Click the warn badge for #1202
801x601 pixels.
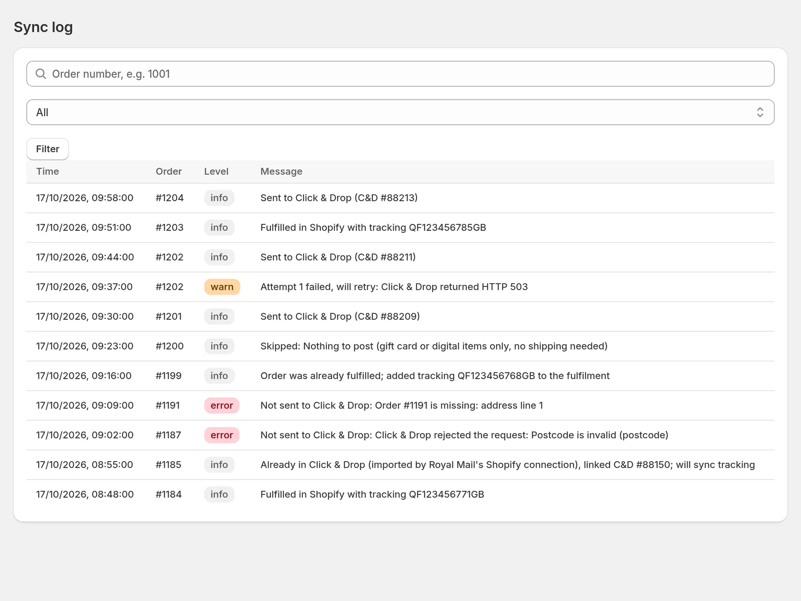(222, 287)
